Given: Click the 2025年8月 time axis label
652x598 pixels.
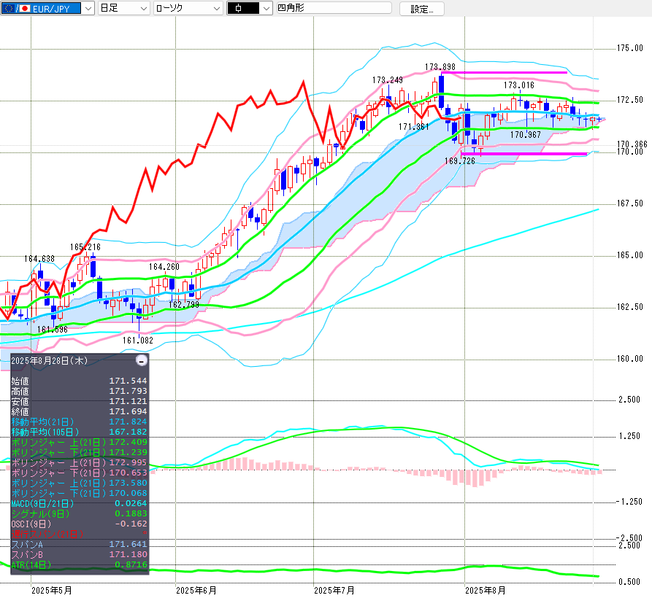Looking at the screenshot, I should (486, 590).
